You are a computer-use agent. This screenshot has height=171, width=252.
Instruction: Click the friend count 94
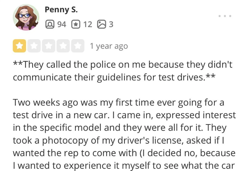(61, 24)
